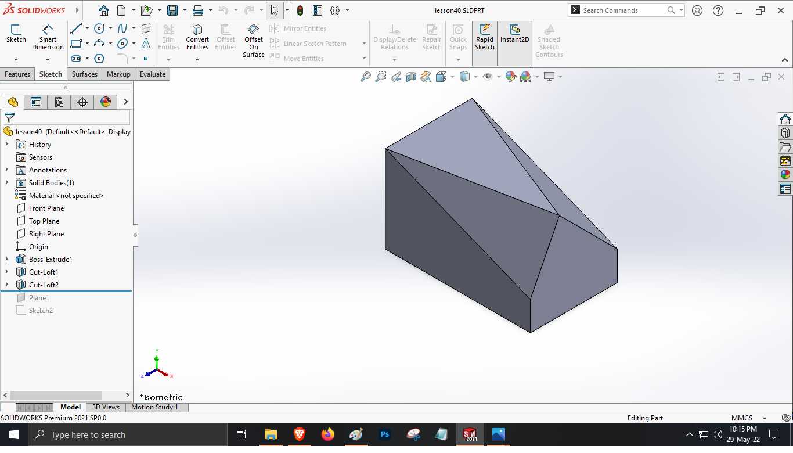
Task: Select the Line sketch tool
Action: tap(76, 28)
